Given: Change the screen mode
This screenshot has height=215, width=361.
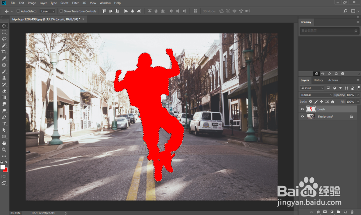Looking at the screenshot, I should [4, 183].
